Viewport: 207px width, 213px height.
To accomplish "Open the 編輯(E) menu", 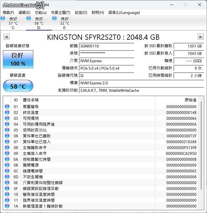I will (24, 13).
